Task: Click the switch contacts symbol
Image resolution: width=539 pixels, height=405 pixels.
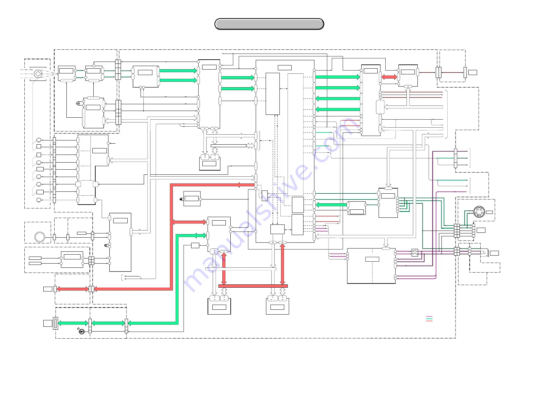Action: click(x=415, y=253)
